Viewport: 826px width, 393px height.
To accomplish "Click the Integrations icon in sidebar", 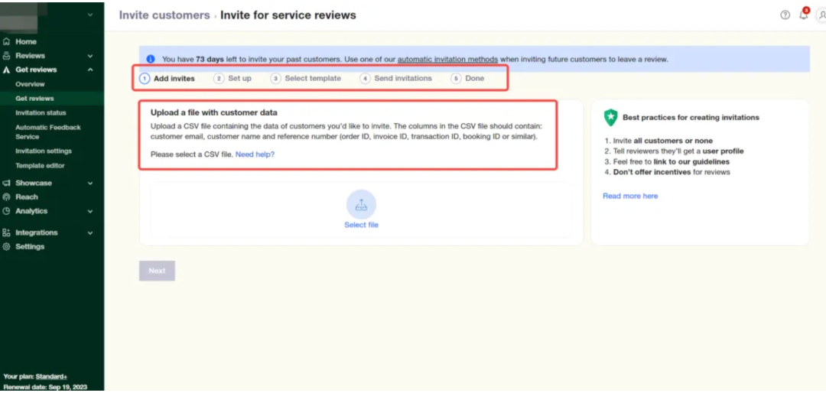I will pyautogui.click(x=6, y=232).
